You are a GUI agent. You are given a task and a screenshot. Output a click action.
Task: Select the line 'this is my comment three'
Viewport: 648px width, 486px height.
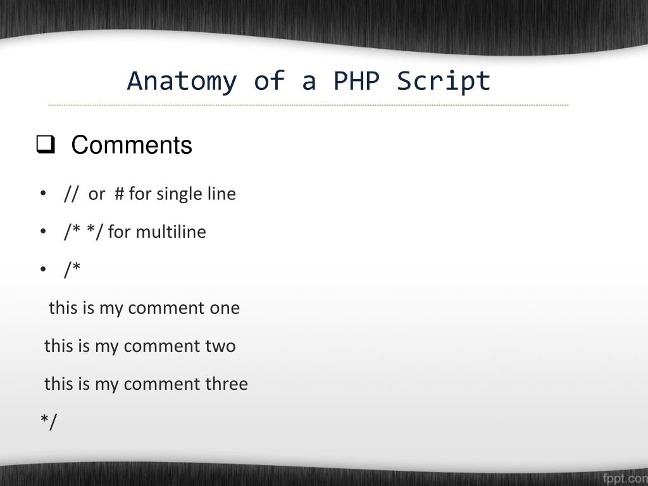click(146, 384)
